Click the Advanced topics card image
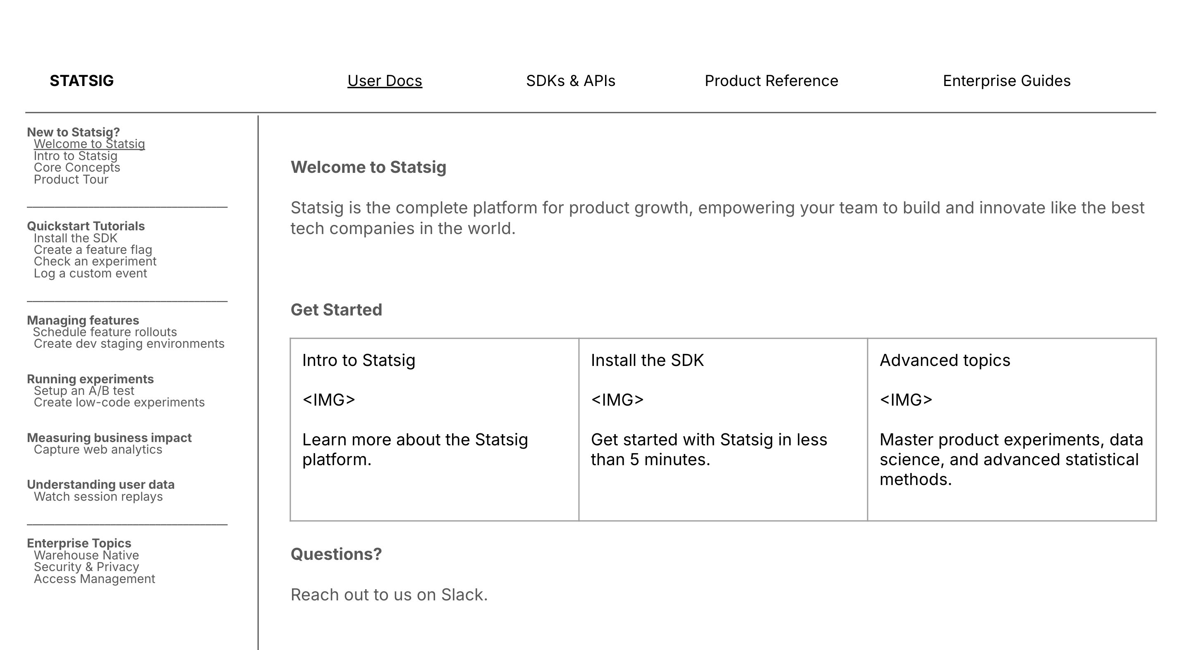The image size is (1177, 650). point(906,400)
